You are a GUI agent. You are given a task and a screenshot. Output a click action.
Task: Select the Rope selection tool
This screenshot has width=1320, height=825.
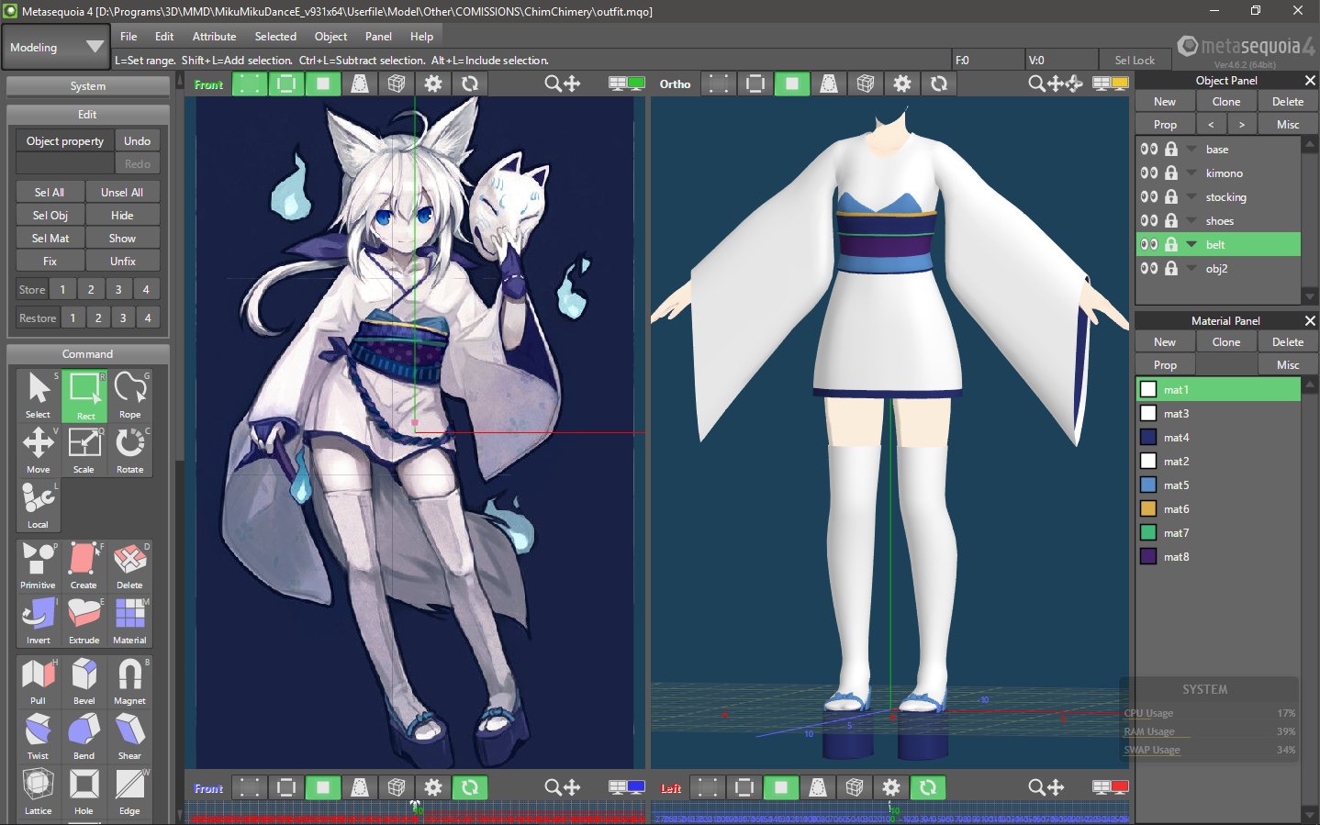point(130,396)
